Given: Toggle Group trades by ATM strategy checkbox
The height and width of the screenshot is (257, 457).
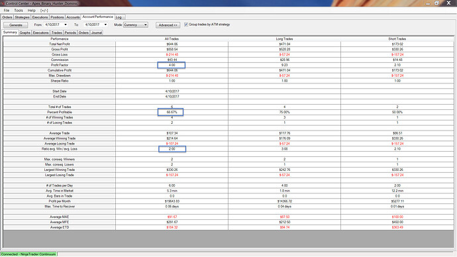Looking at the screenshot, I should [186, 25].
